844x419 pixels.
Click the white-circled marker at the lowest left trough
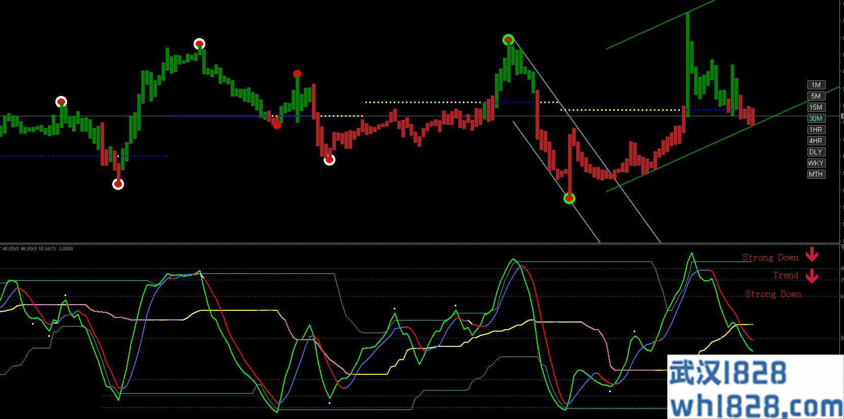[x=118, y=184]
